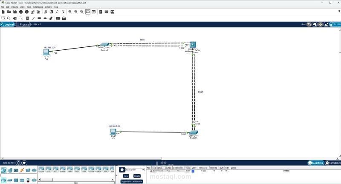Save the network with the floppy icon
Screen dimensions: 341x184
coord(15,12)
